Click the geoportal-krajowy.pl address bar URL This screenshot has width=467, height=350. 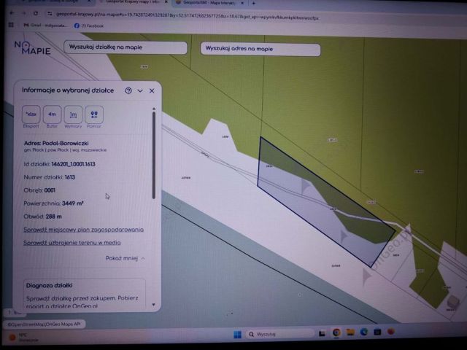[188, 16]
